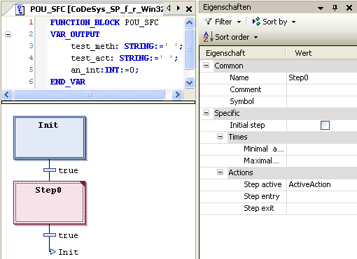Image resolution: width=357 pixels, height=259 pixels.
Task: Collapse the VAR_OUTPUT code block
Action: tap(8, 35)
